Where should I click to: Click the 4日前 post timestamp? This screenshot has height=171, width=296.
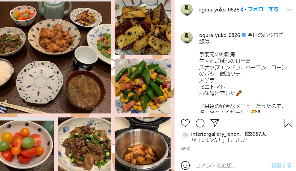pyautogui.click(x=186, y=149)
